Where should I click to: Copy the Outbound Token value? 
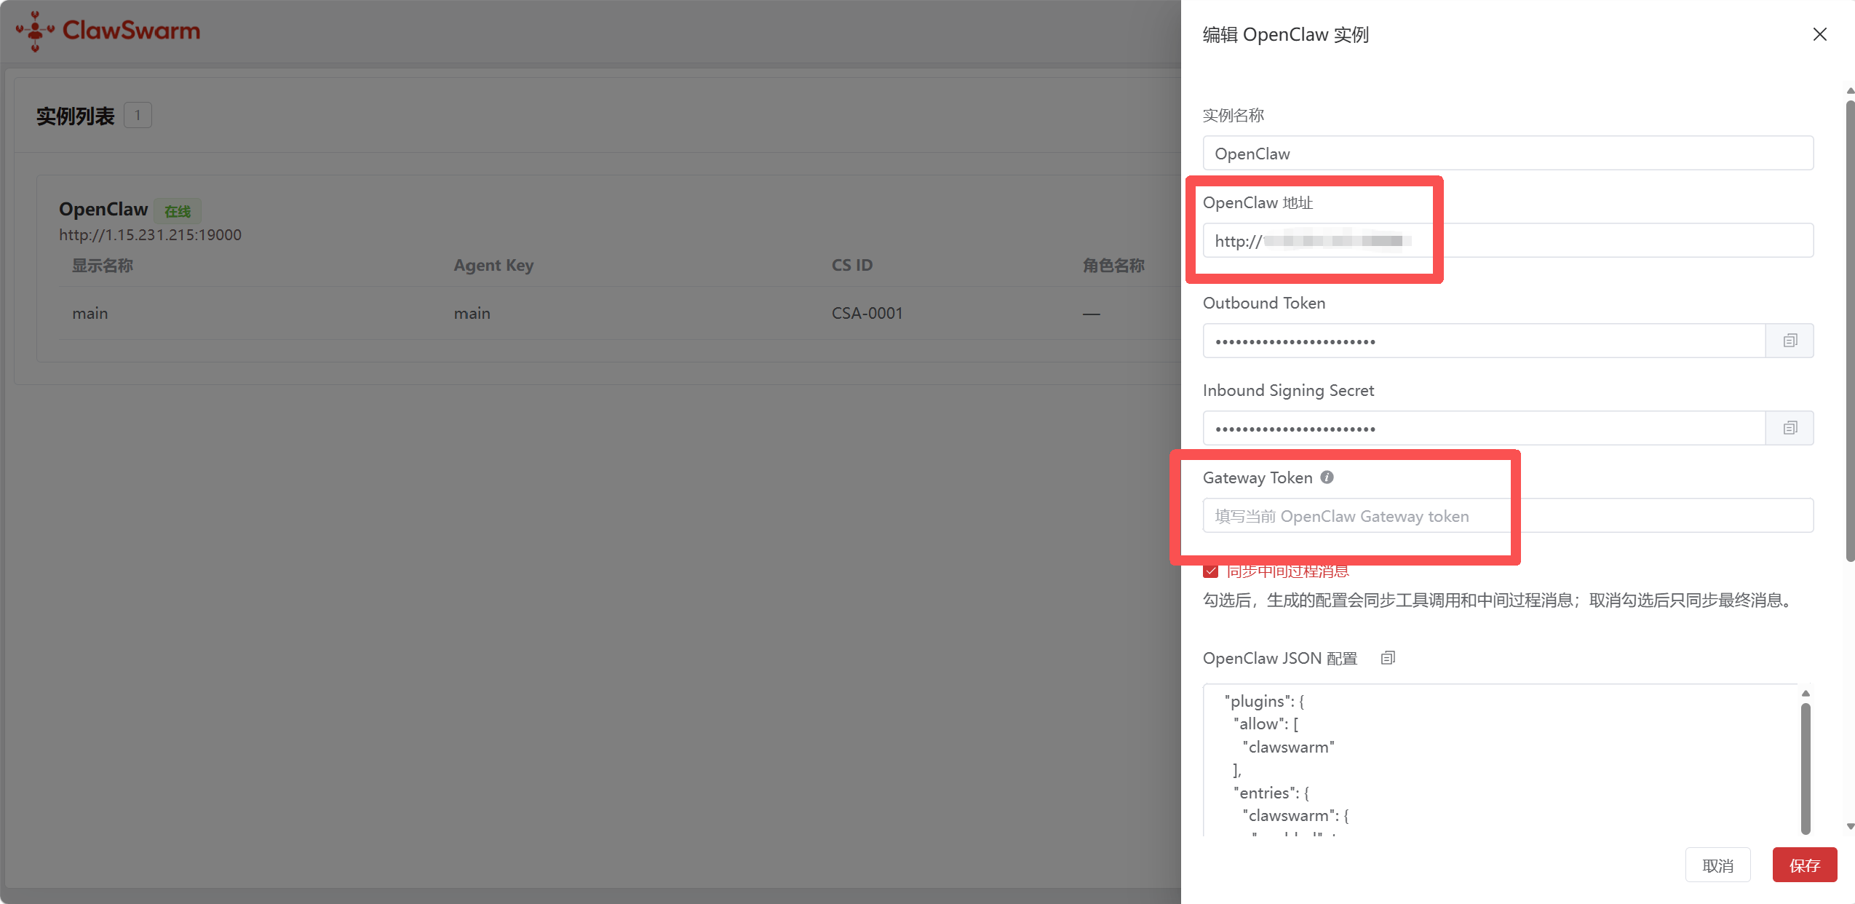(x=1790, y=341)
